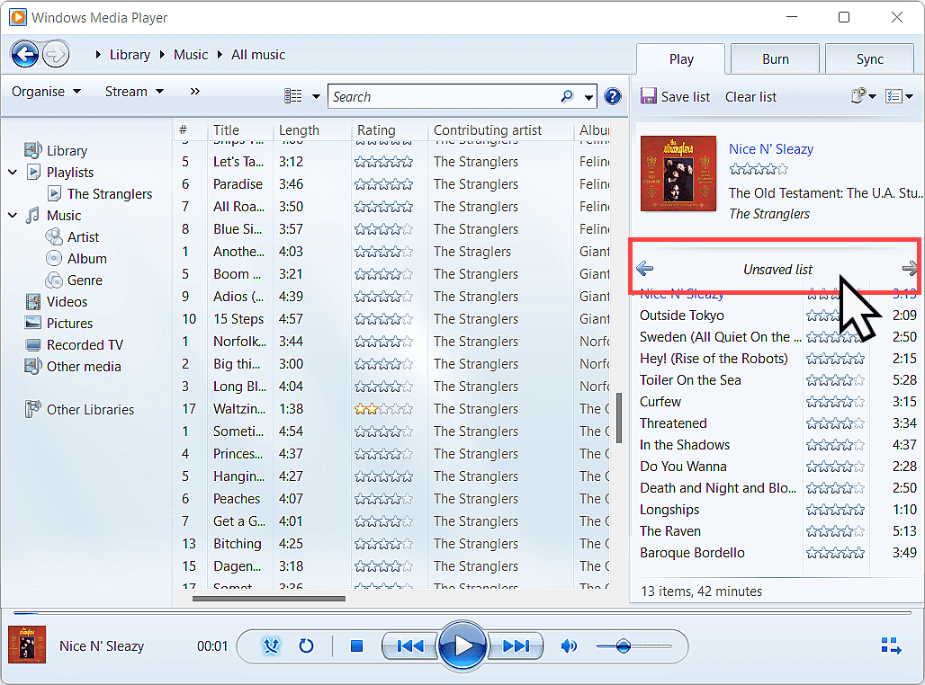Enable shuffle playback
Screen dimensions: 925x685
[x=271, y=645]
